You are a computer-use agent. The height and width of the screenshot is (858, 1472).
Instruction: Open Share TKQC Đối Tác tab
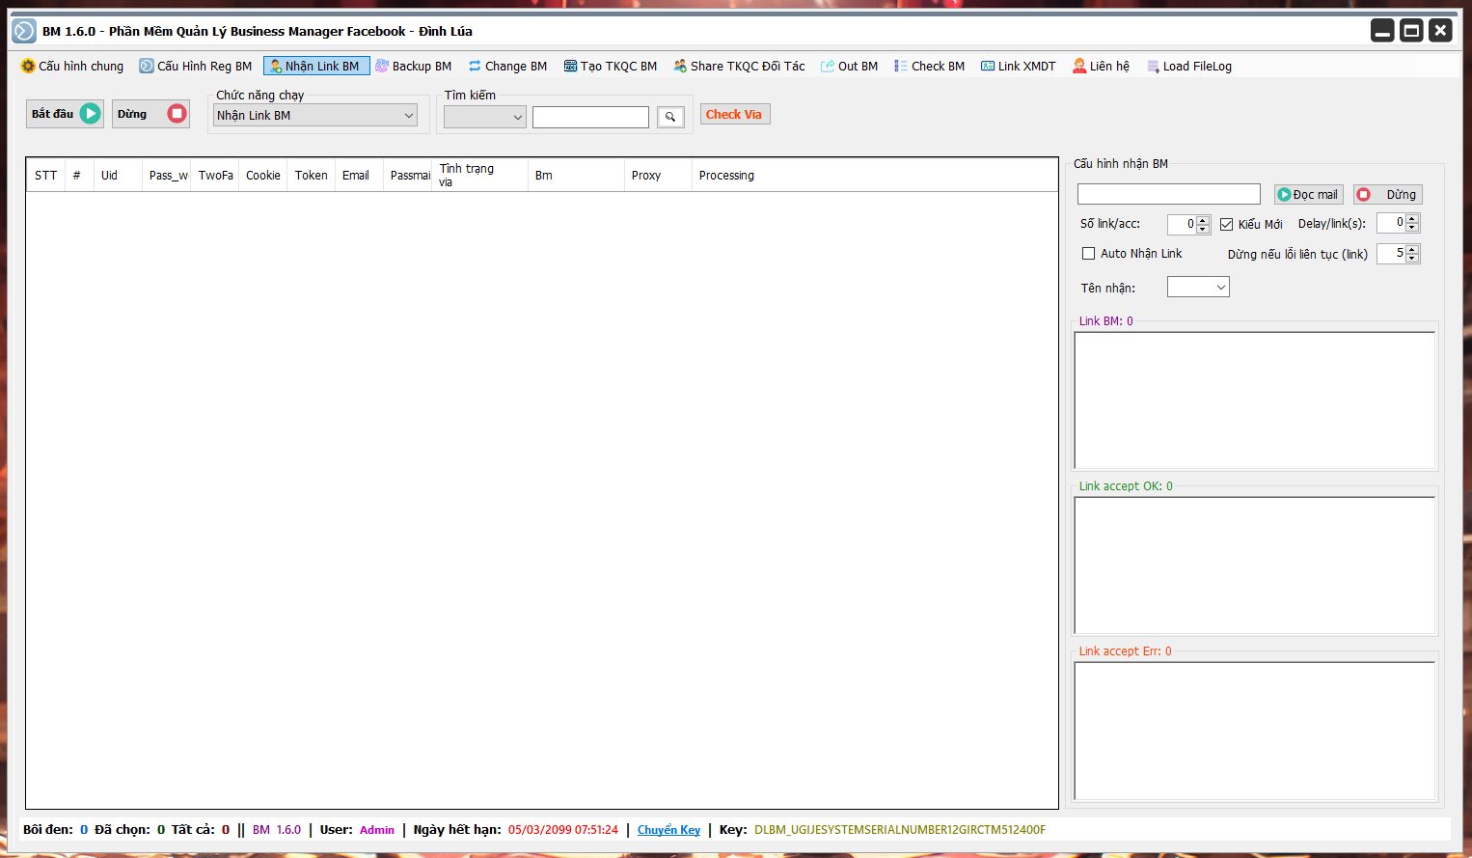click(740, 66)
